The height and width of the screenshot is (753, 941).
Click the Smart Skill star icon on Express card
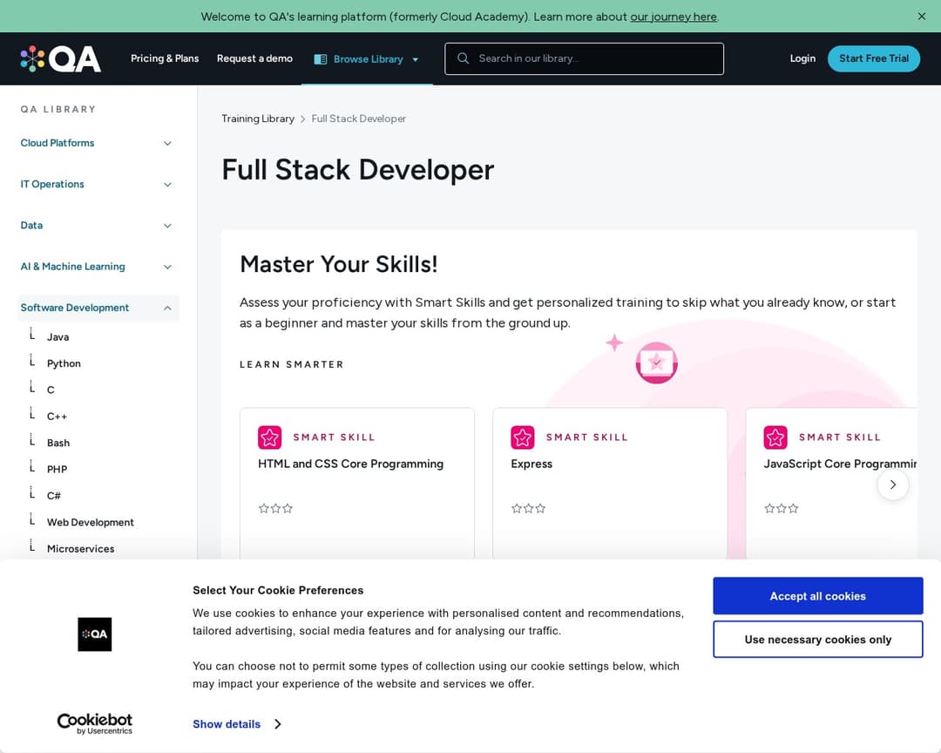coord(522,438)
